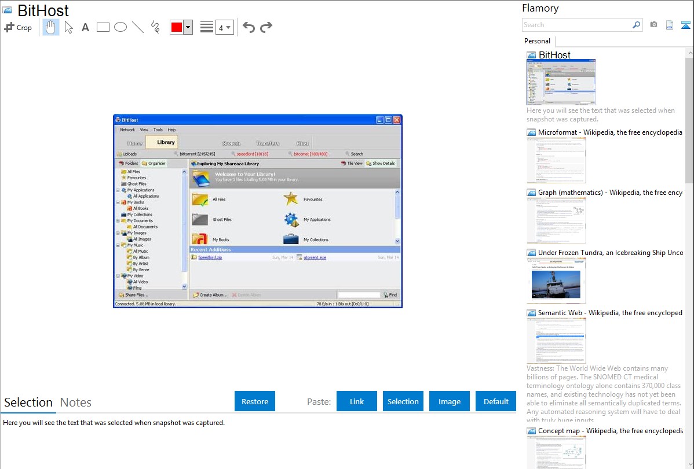Click Create Album in BitHost
The image size is (694, 469).
[210, 295]
